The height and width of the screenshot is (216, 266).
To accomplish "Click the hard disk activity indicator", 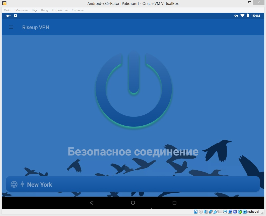I will tap(196, 212).
